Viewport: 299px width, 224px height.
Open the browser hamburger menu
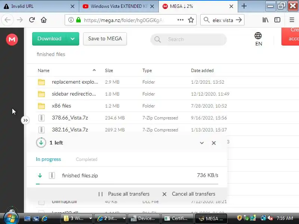[292, 20]
